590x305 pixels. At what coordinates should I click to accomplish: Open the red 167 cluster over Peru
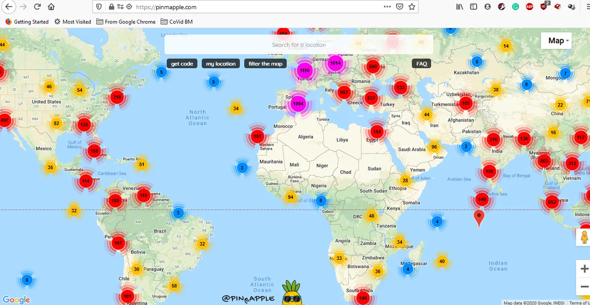118,243
